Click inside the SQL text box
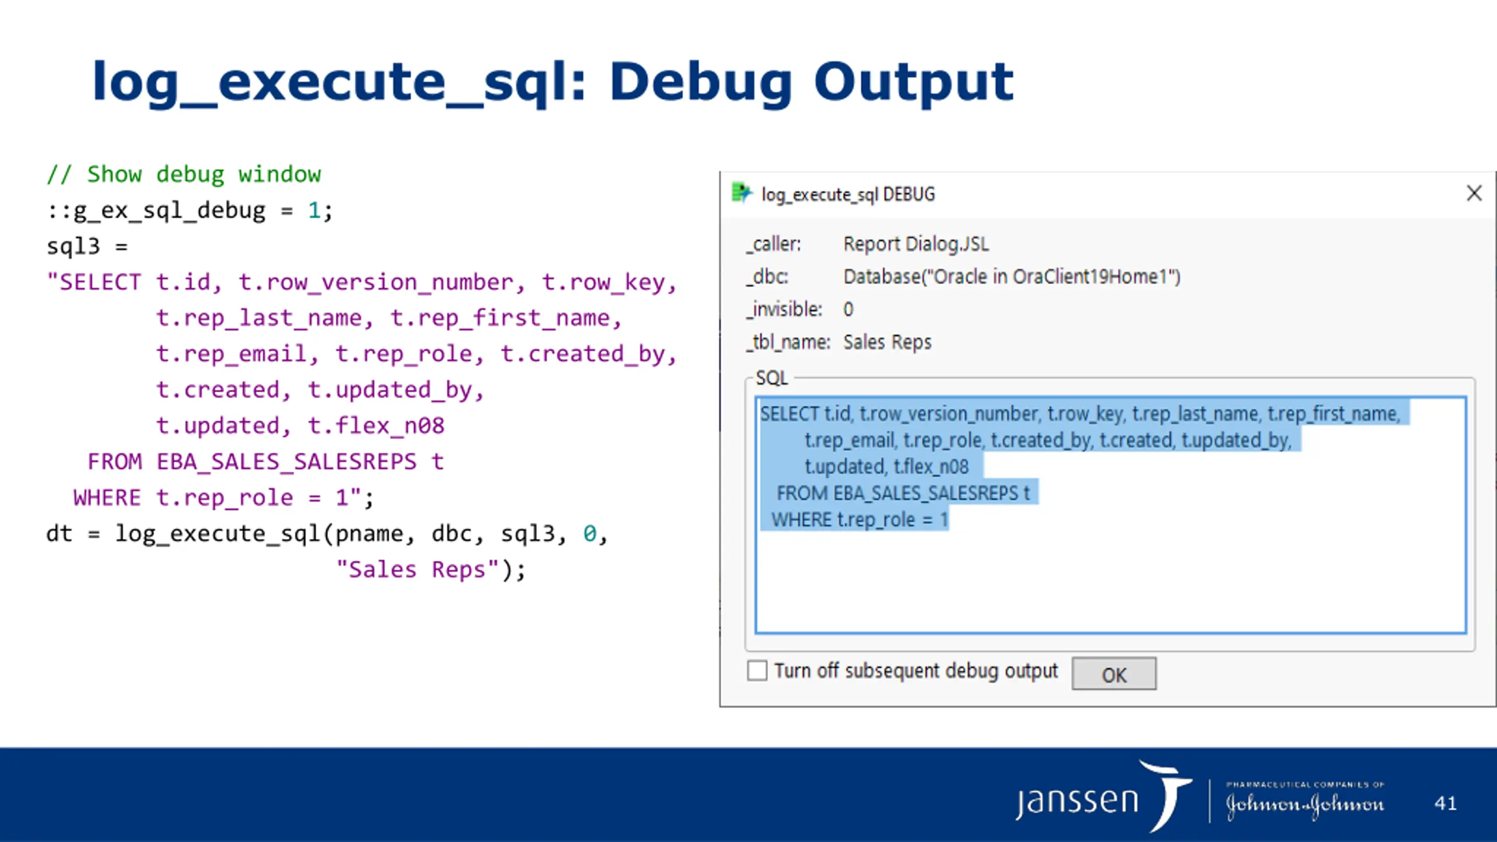 coord(1110,515)
